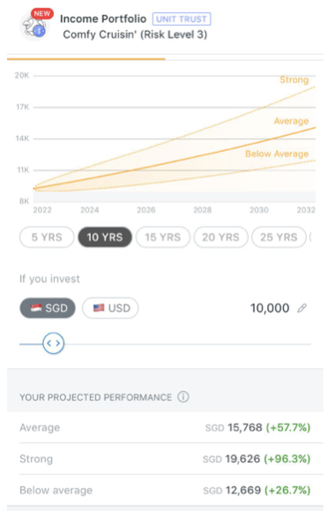
Task: Click the 10,000 investment amount field
Action: [270, 308]
